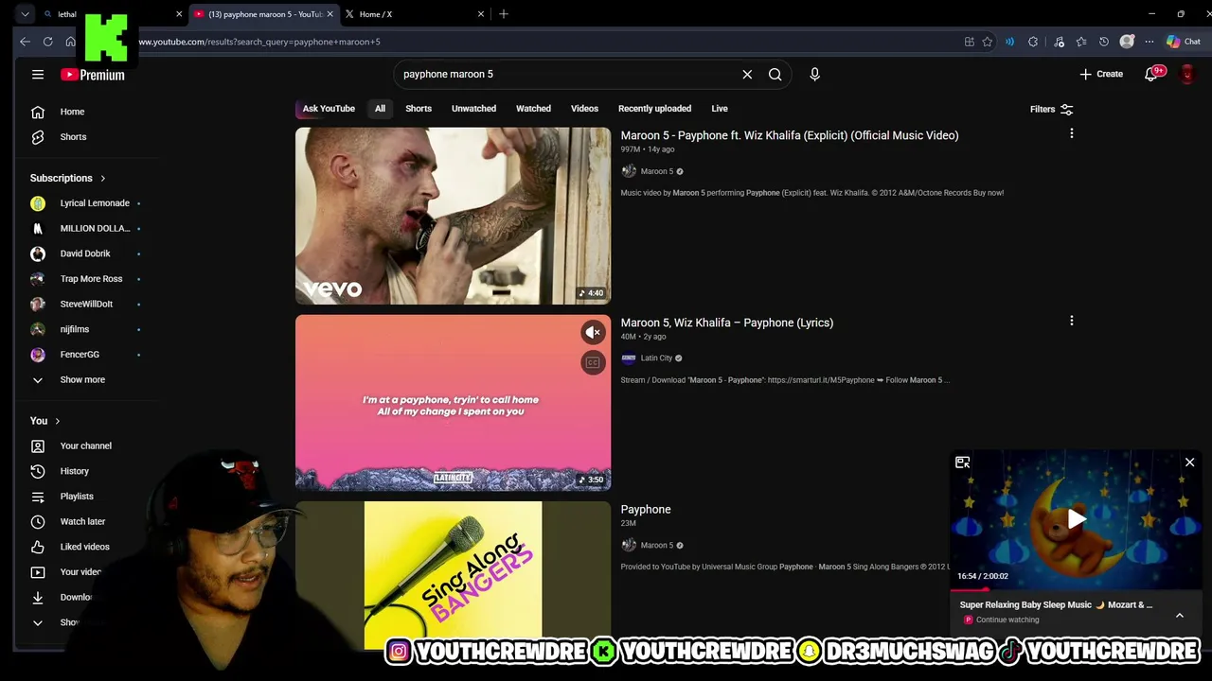Viewport: 1212px width, 681px height.
Task: Open the browser profile picture icon
Action: pyautogui.click(x=1127, y=42)
